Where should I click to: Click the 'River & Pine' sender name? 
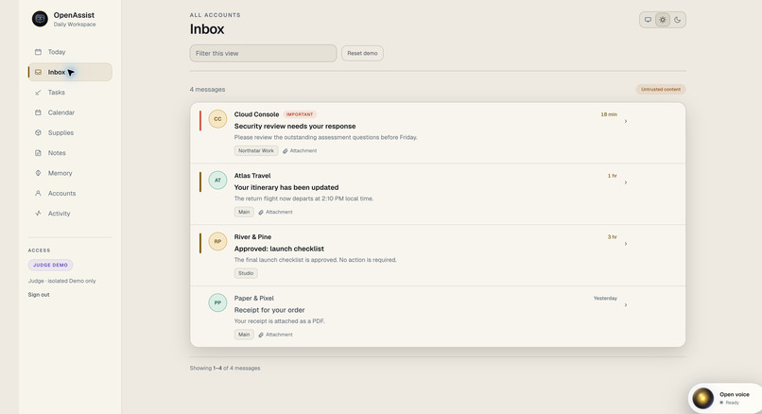click(252, 236)
